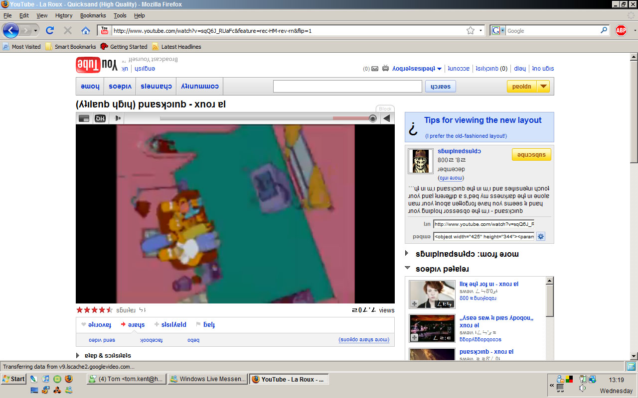Click the embed customize gear icon

pos(541,236)
